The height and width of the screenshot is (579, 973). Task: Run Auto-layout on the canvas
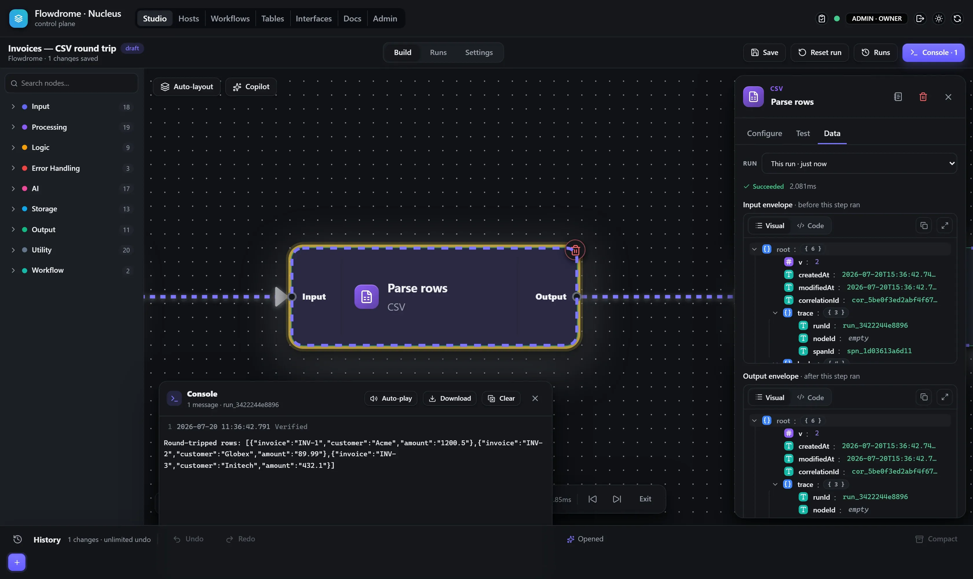tap(186, 87)
